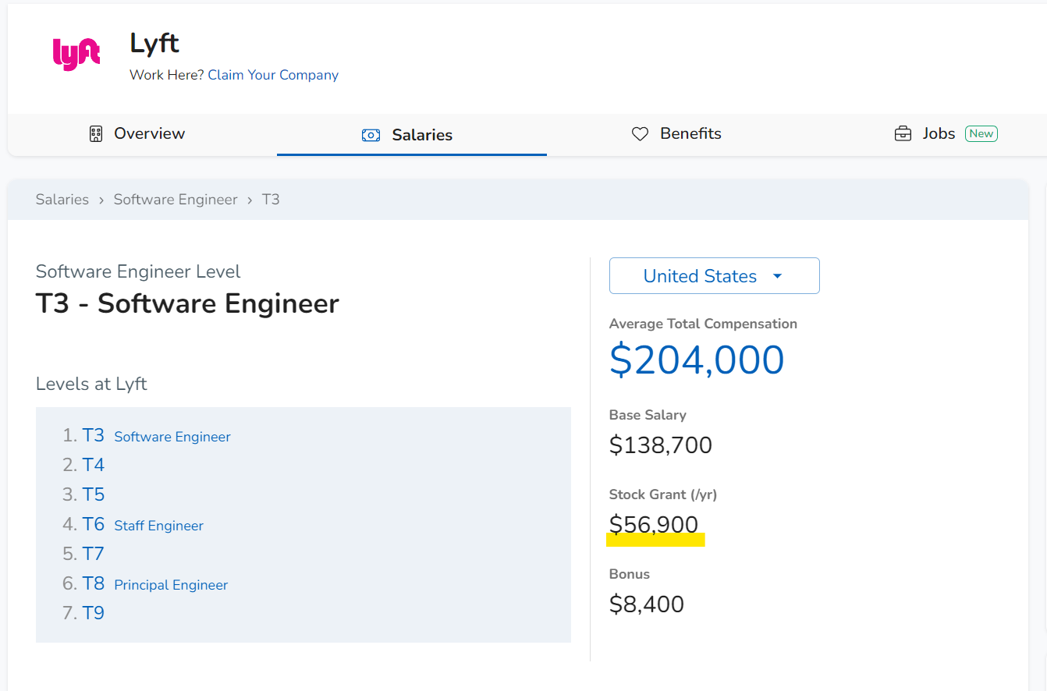This screenshot has height=691, width=1047.
Task: Click the building icon beside Overview
Action: click(x=96, y=133)
